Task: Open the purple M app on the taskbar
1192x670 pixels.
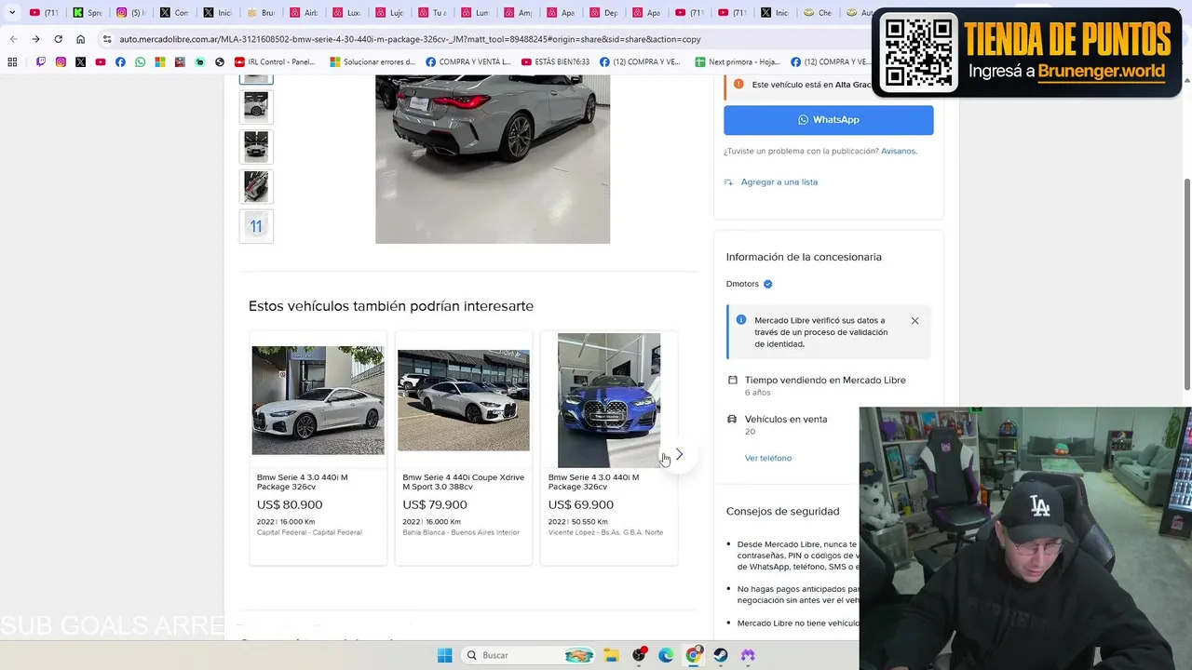Action: pos(748,655)
